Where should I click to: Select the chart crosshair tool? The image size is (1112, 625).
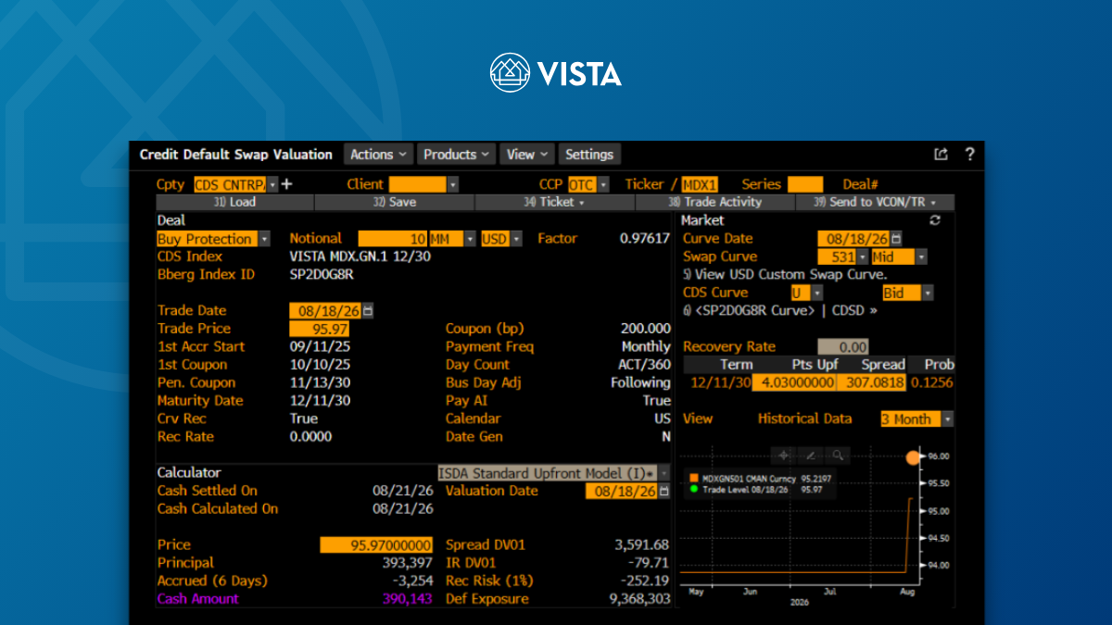click(783, 455)
